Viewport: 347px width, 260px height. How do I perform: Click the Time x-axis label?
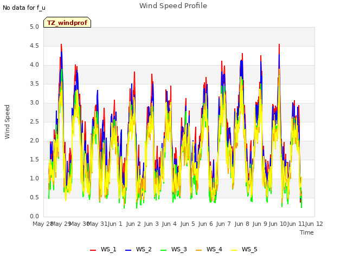pos(307,232)
